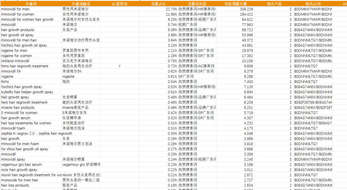Select the weekly exposure value 2,634

236,185
